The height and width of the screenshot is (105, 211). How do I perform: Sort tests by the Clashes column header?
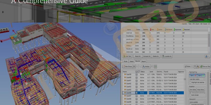[145, 29]
